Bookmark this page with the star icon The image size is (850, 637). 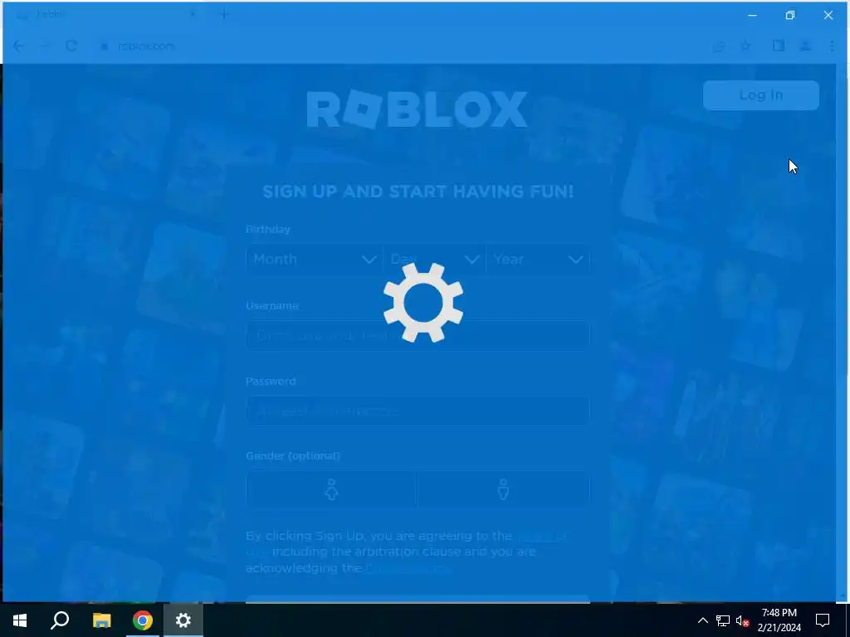pyautogui.click(x=746, y=46)
